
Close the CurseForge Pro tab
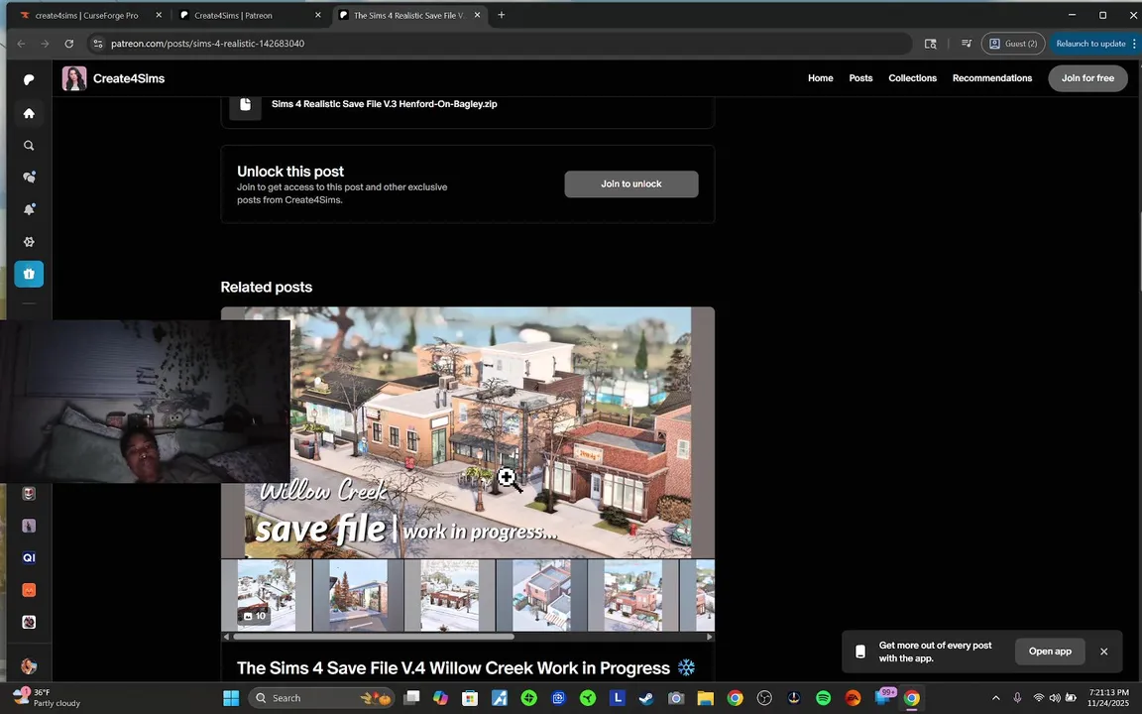[x=159, y=15]
